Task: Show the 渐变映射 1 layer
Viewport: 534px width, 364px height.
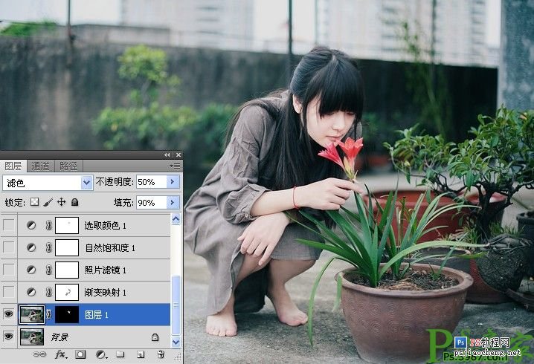Action: [8, 292]
